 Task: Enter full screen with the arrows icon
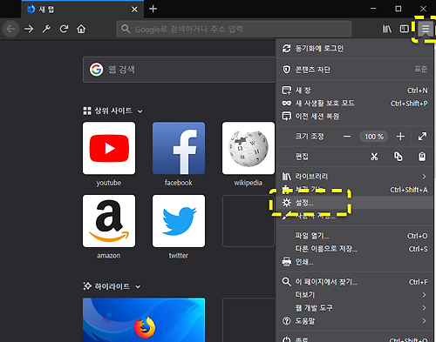tap(422, 137)
